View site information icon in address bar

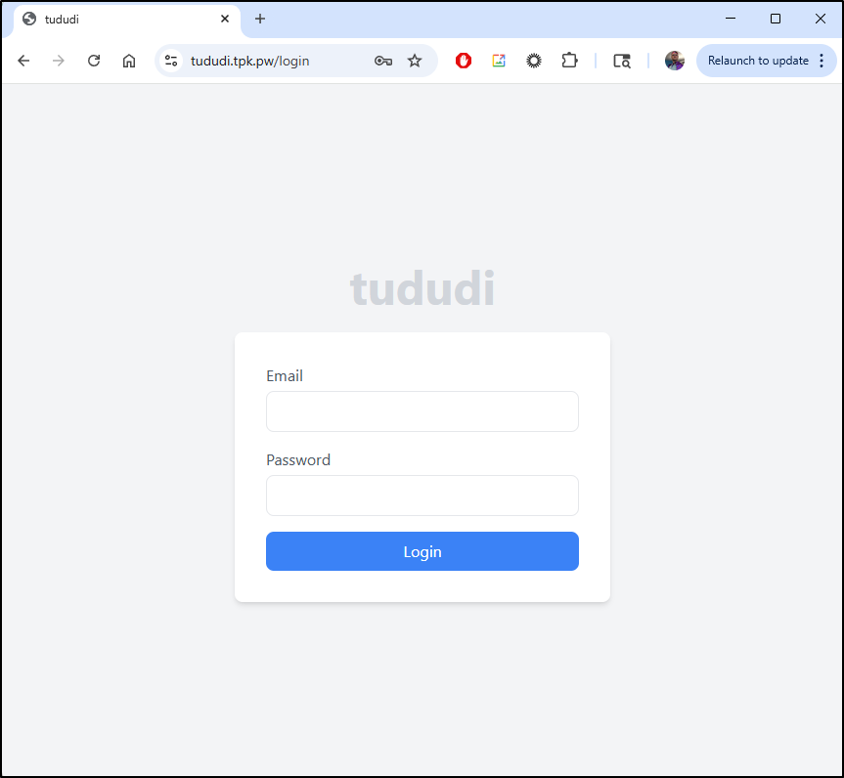(x=171, y=61)
